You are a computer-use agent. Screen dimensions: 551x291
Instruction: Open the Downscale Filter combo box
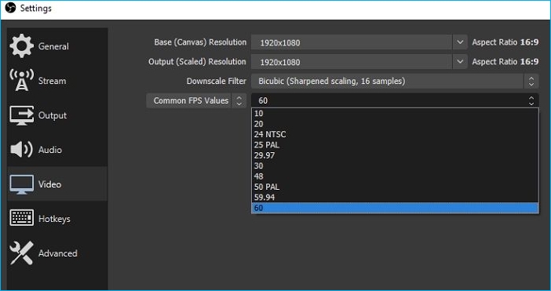(395, 81)
